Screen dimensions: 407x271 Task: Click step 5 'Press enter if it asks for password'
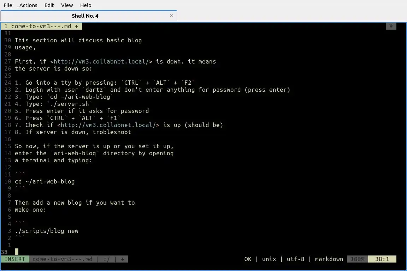pyautogui.click(x=82, y=111)
